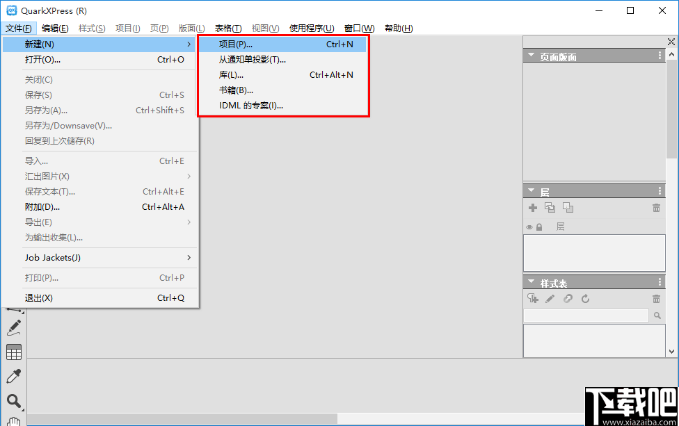Open the 编辑(E) menu
This screenshot has width=679, height=426.
tap(55, 28)
